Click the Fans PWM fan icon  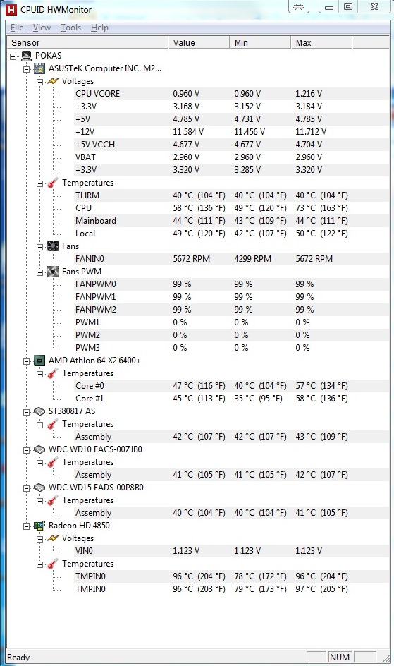tap(53, 272)
